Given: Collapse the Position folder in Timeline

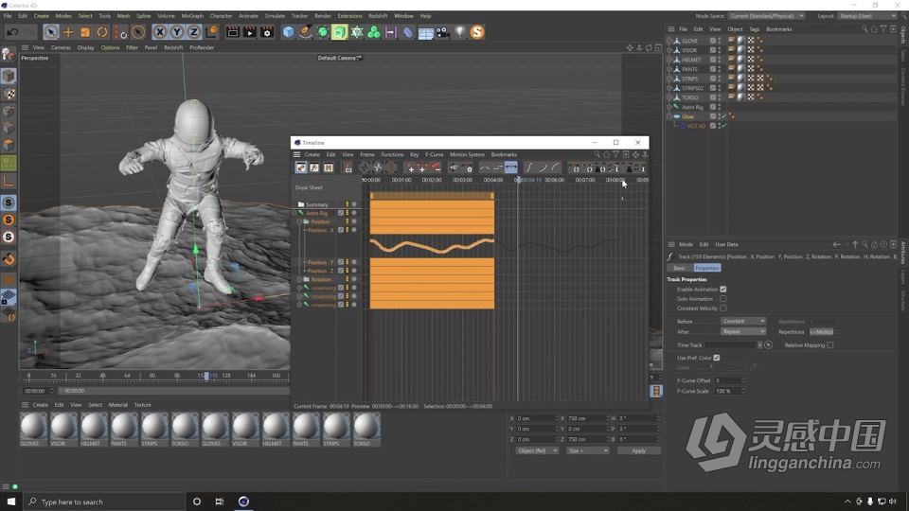Looking at the screenshot, I should pos(300,221).
